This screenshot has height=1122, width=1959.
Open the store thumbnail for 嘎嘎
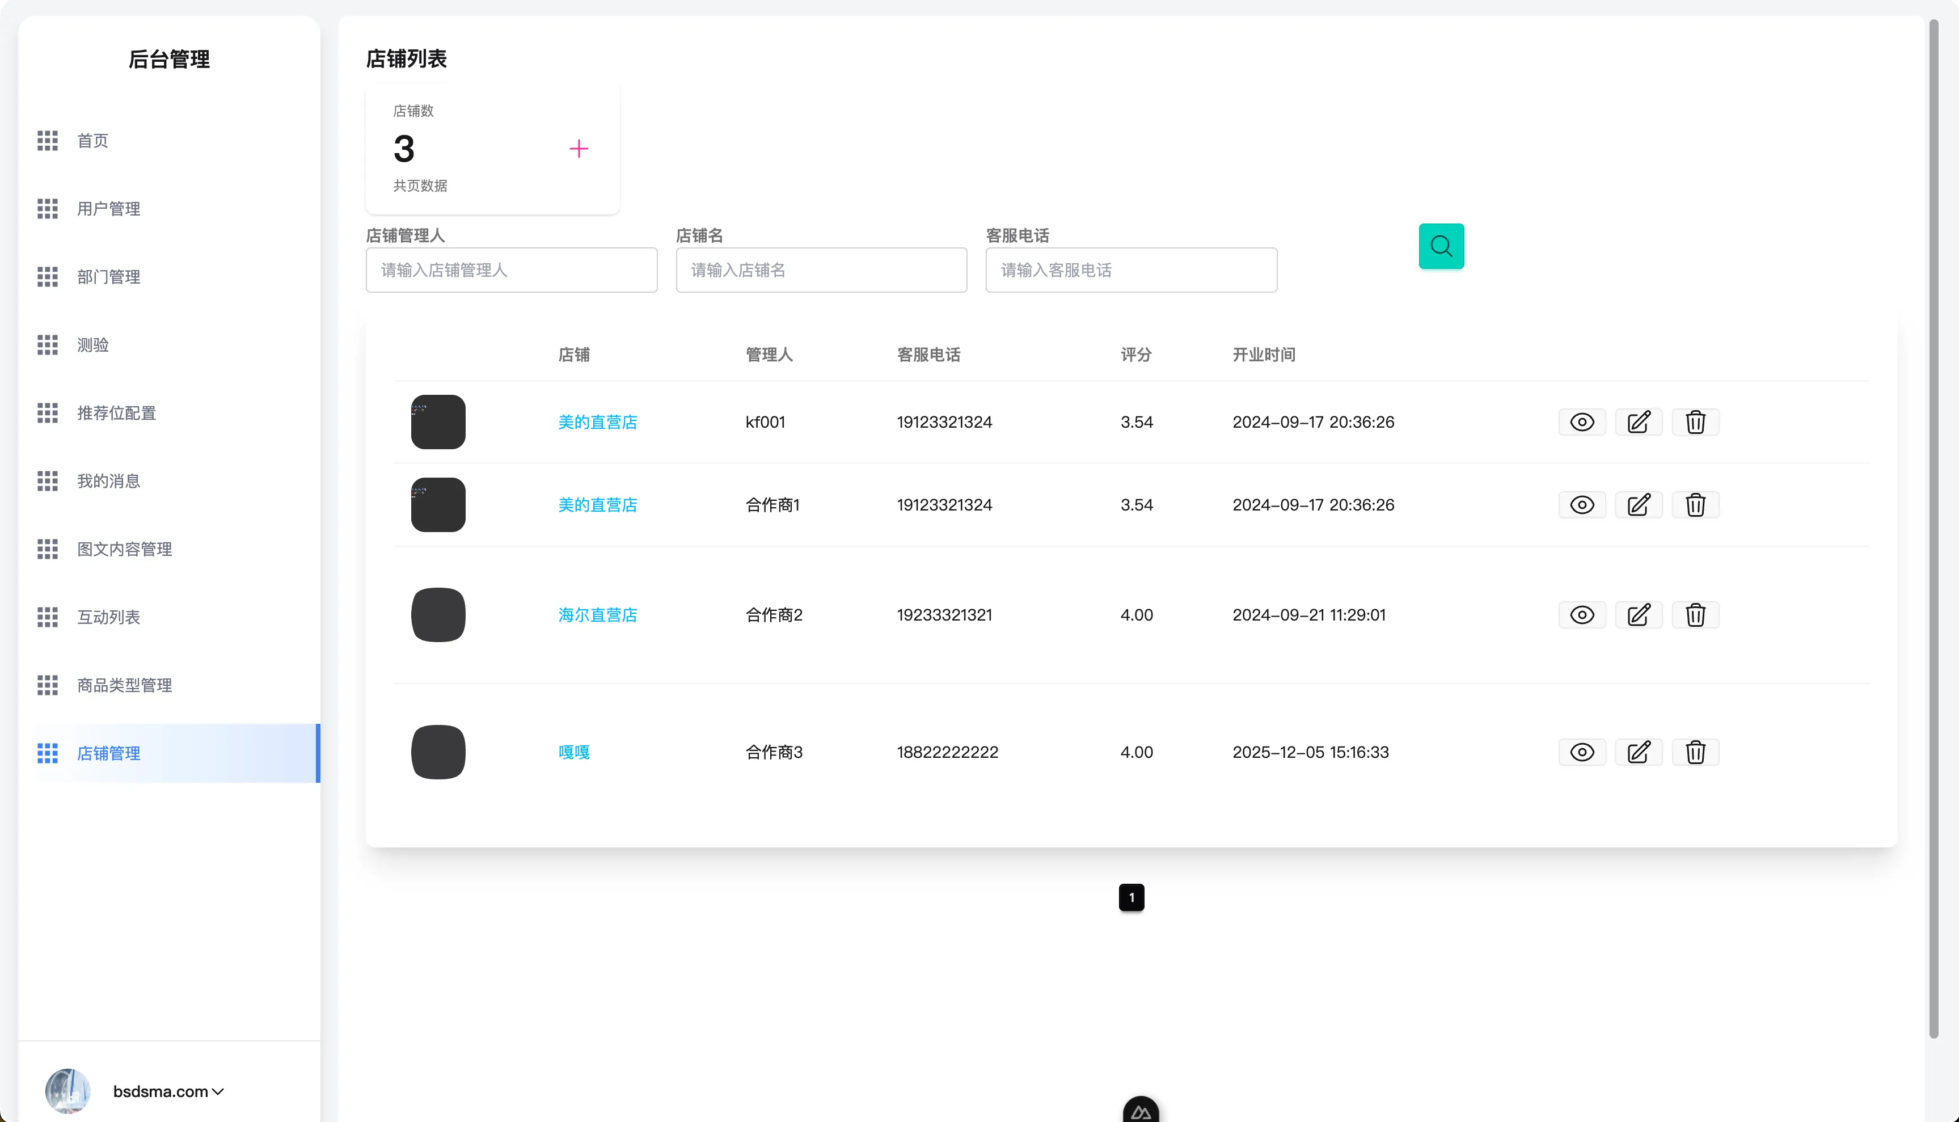click(x=437, y=752)
